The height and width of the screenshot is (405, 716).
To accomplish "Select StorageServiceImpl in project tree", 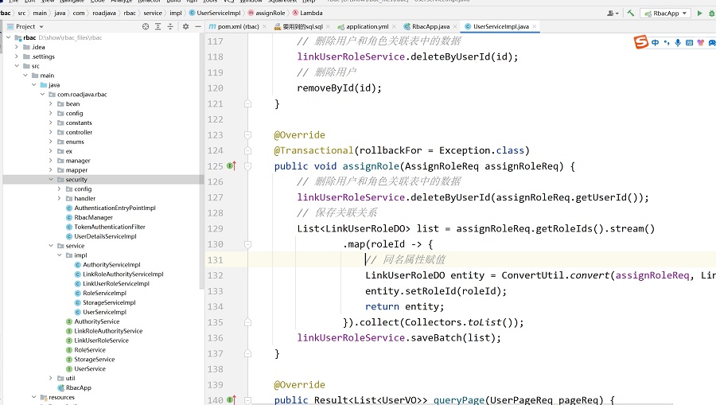I will coord(109,302).
